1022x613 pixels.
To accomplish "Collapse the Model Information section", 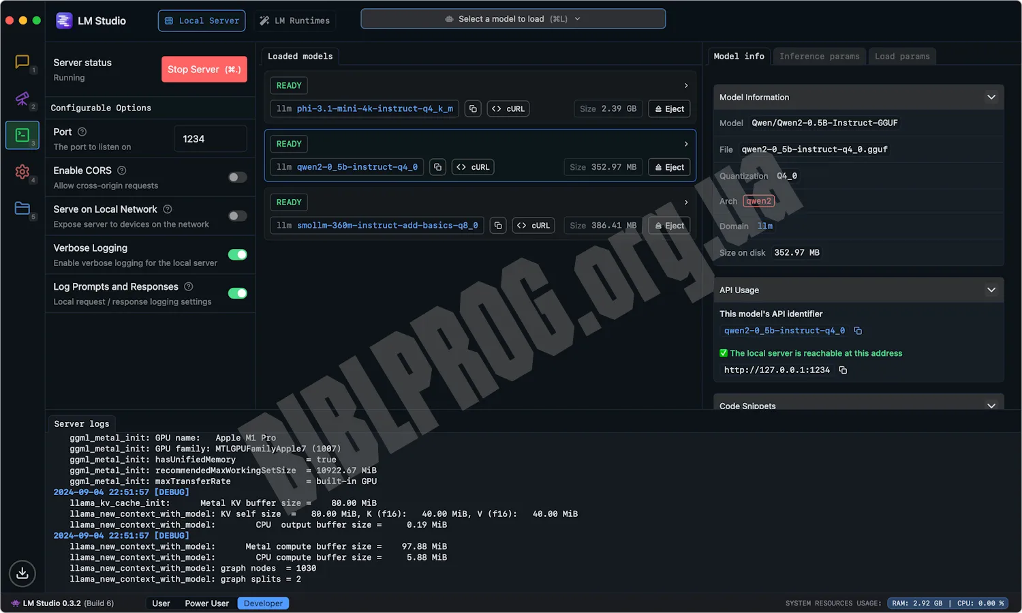I will pyautogui.click(x=991, y=98).
